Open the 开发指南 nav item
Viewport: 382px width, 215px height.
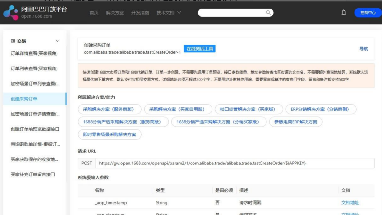(140, 13)
